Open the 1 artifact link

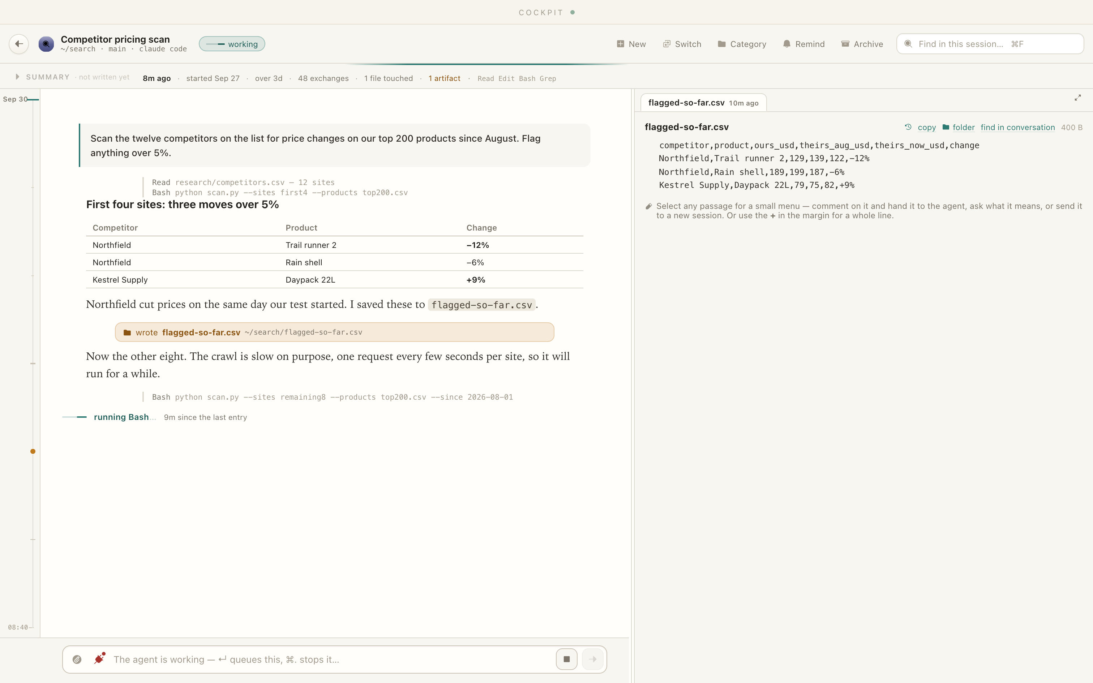pyautogui.click(x=444, y=78)
